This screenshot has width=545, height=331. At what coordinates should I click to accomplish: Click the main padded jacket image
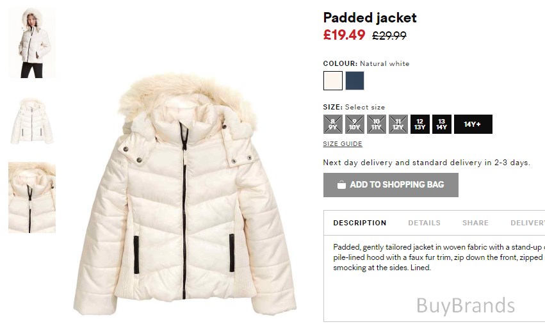coord(184,195)
